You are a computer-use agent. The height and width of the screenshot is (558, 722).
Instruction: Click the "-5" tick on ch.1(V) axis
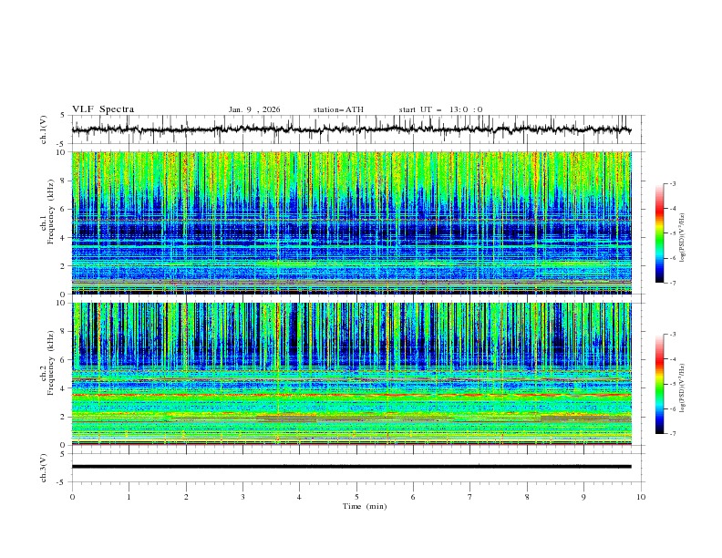click(x=61, y=144)
